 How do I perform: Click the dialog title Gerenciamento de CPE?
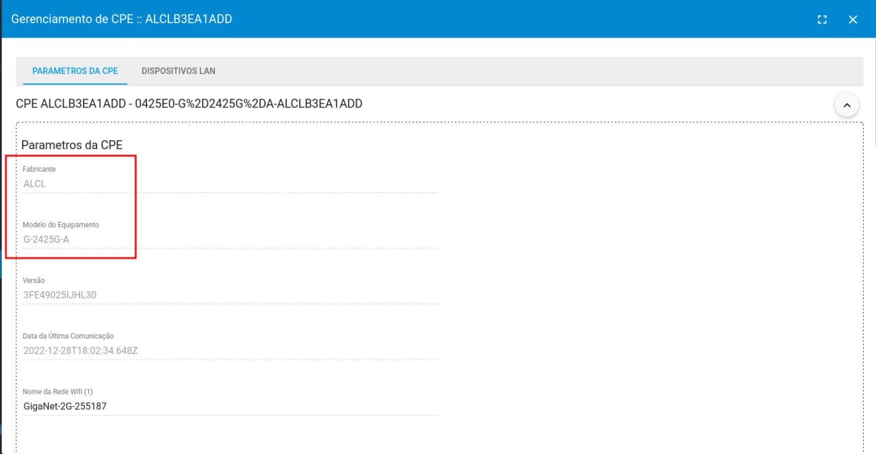[122, 19]
